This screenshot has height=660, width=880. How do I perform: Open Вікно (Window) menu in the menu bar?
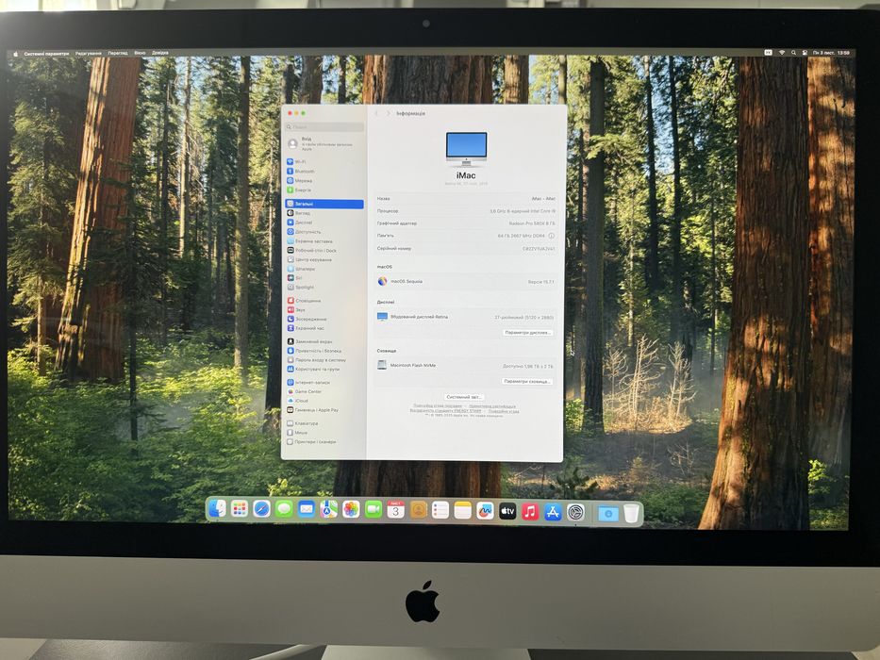140,54
